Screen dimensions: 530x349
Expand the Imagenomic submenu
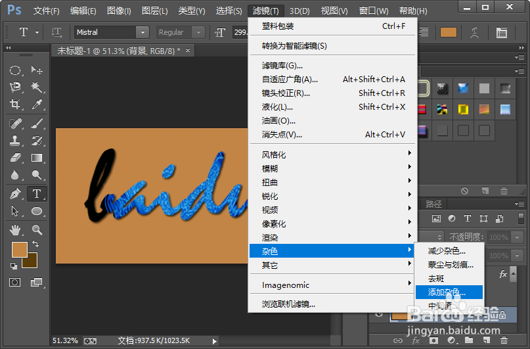(x=333, y=285)
